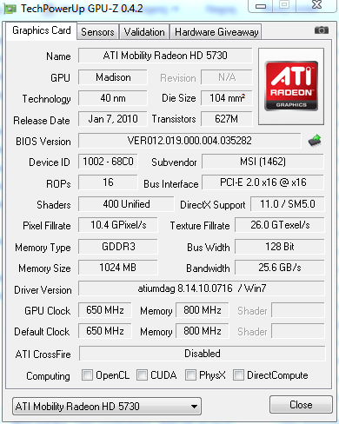Open the Hardware Giveaway tab

216,32
